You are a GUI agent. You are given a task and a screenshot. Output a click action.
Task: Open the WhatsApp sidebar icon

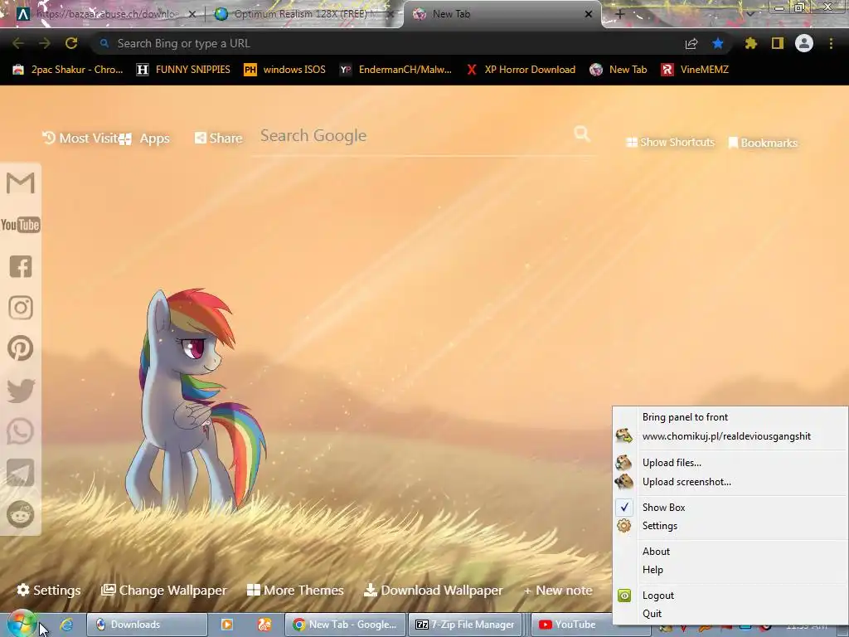[x=21, y=431]
